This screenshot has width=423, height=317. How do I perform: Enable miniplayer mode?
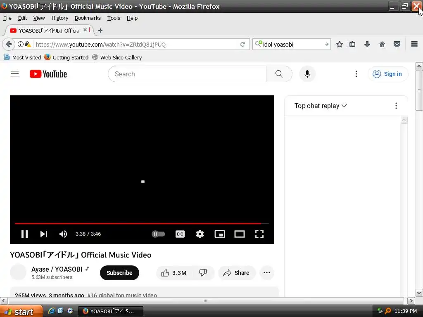point(220,234)
